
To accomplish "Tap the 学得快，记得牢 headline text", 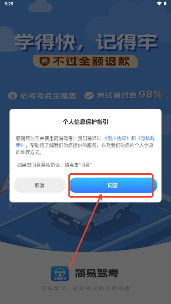I will pos(85,42).
